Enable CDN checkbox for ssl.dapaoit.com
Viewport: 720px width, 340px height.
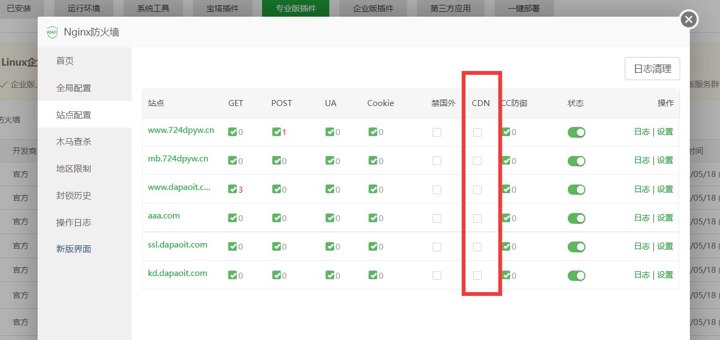pyautogui.click(x=477, y=246)
